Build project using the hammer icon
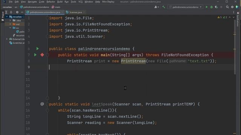 (164, 7)
